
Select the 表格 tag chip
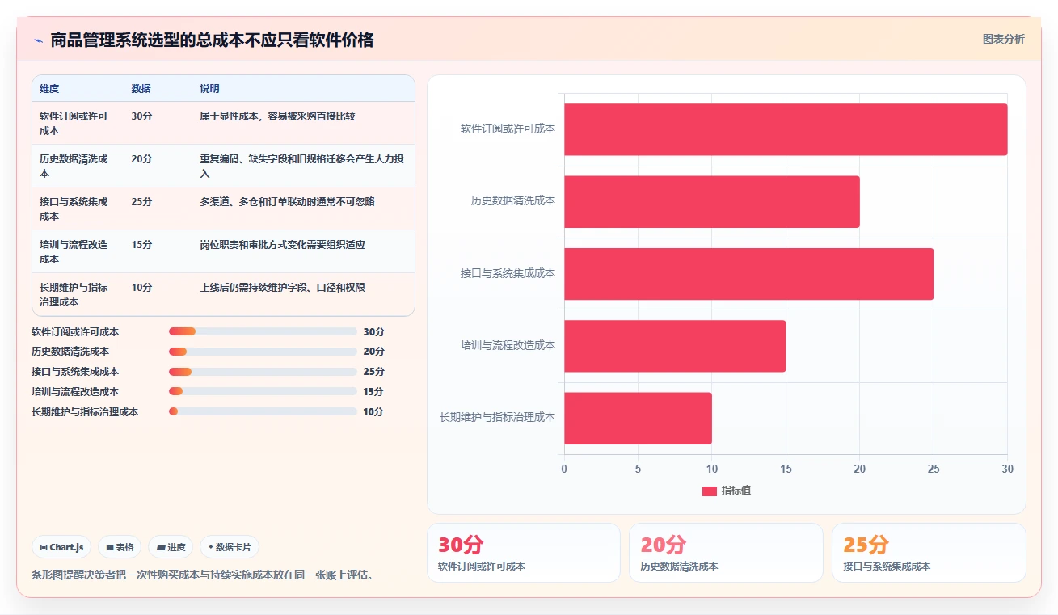point(120,547)
